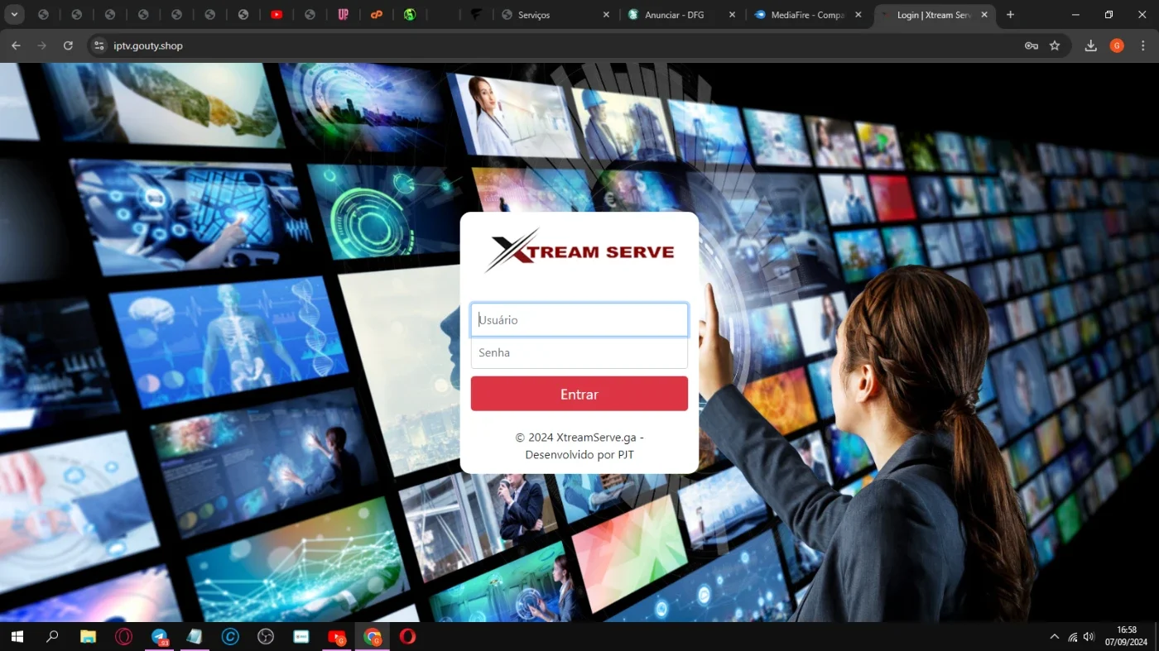Switch to the green globe pinned tab
Image resolution: width=1159 pixels, height=651 pixels.
pyautogui.click(x=409, y=15)
